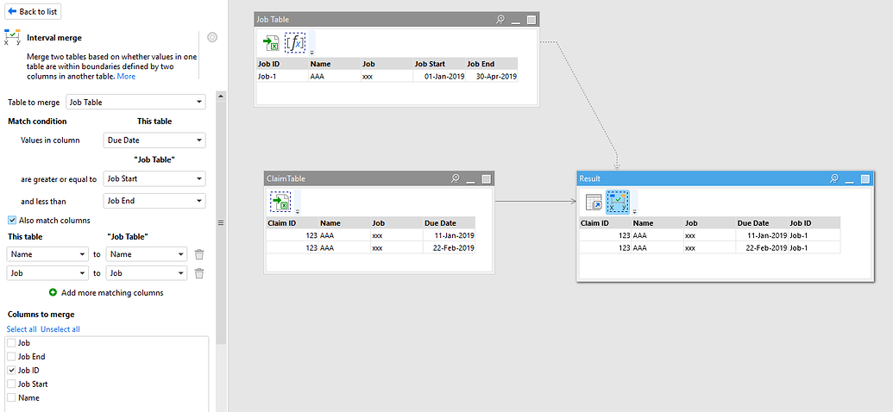The width and height of the screenshot is (893, 412).
Task: Open Job Table Job matching dropdown
Action: pyautogui.click(x=147, y=273)
